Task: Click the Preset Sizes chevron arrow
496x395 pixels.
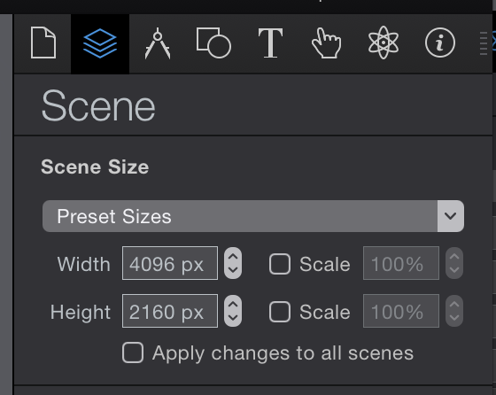Action: click(x=451, y=216)
